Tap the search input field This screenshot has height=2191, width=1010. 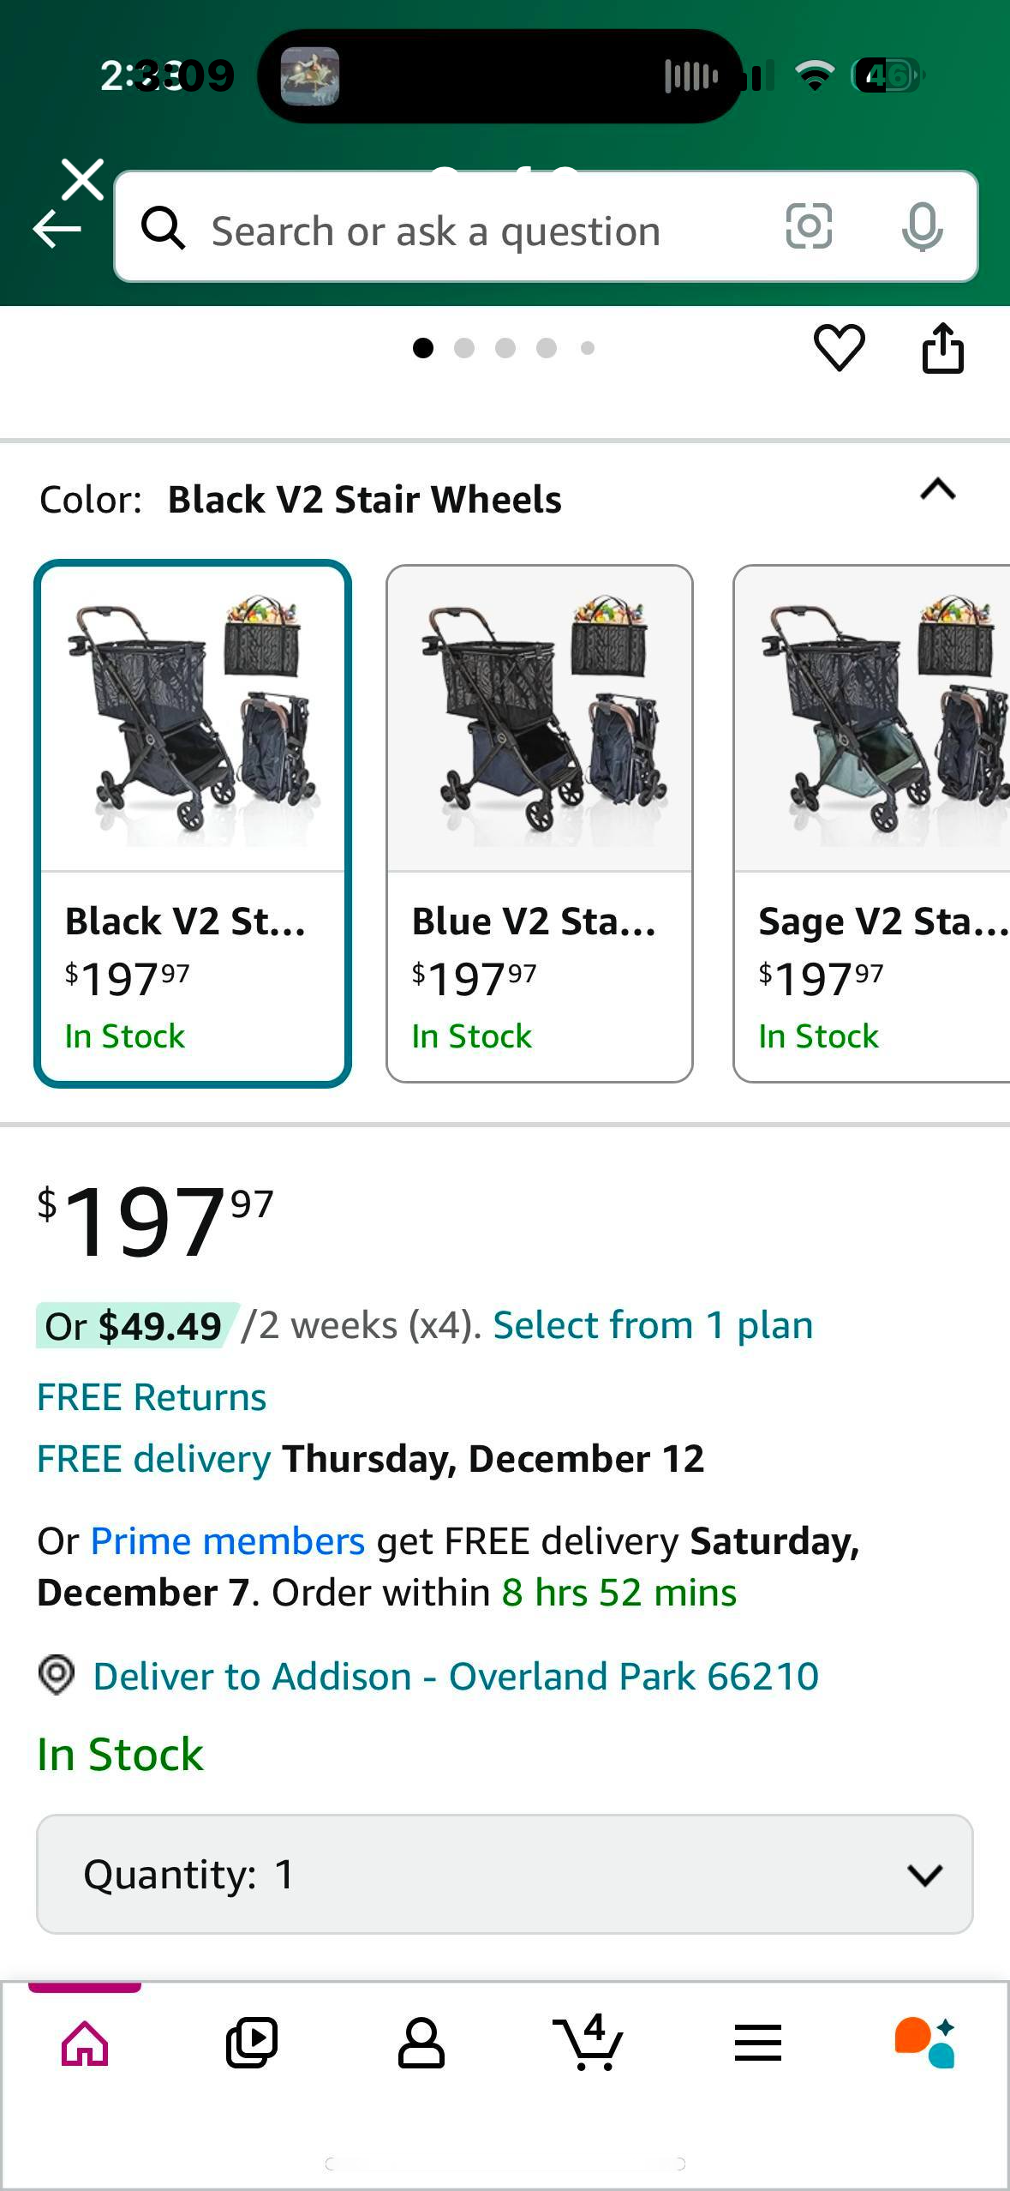[480, 229]
